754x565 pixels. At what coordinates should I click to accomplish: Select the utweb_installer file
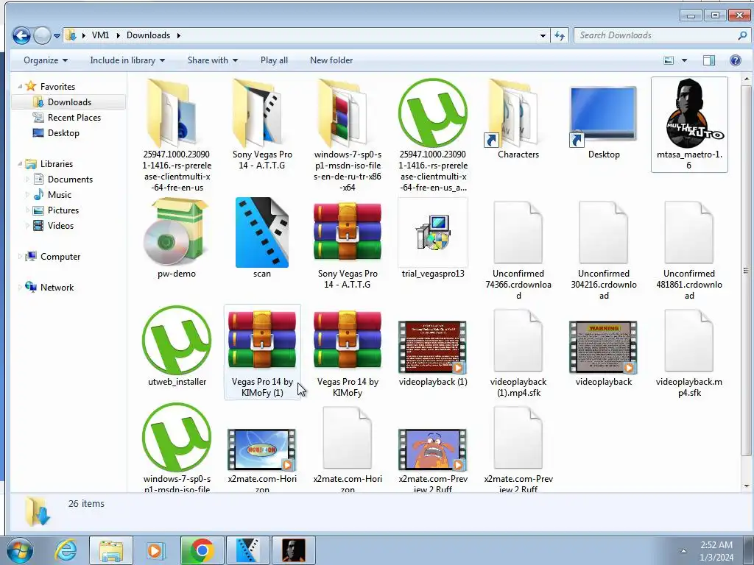tap(177, 347)
